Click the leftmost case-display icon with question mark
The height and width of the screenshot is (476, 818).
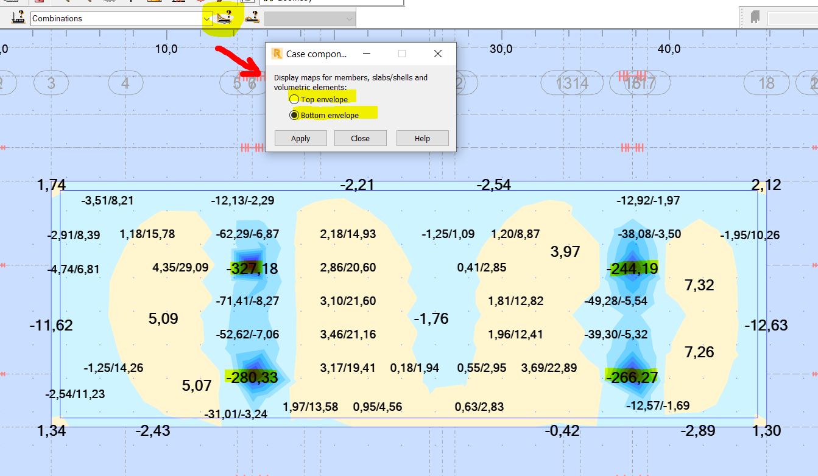(17, 17)
